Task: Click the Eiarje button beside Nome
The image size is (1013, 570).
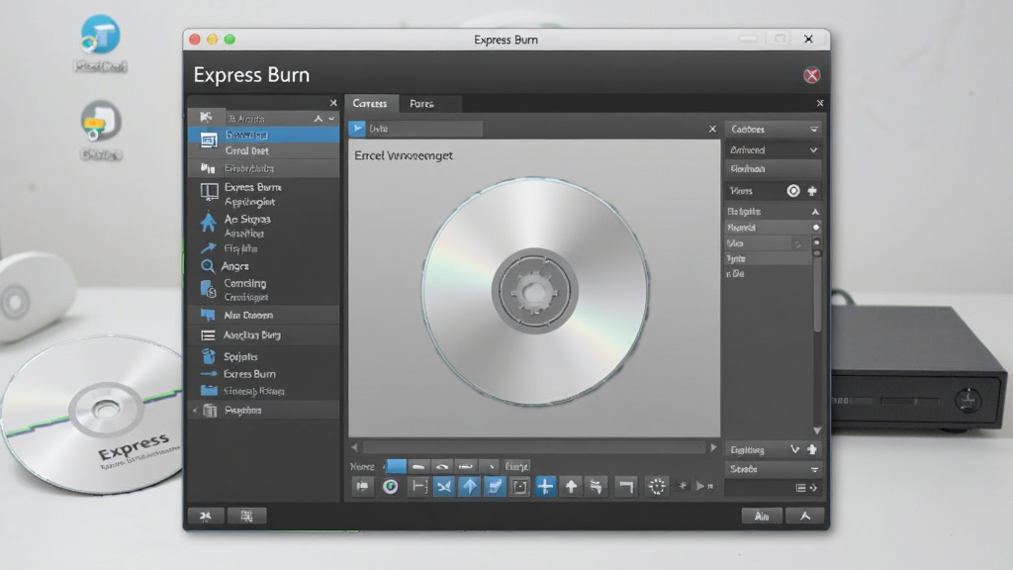Action: (516, 466)
